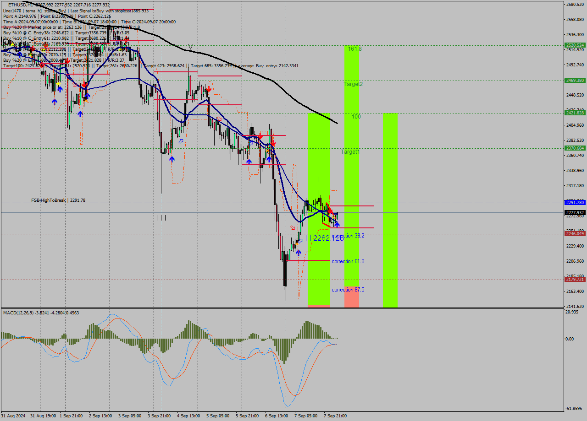Select the blue up arrow near 1 Sep 21:00
This screenshot has width=587, height=421.
click(60, 90)
